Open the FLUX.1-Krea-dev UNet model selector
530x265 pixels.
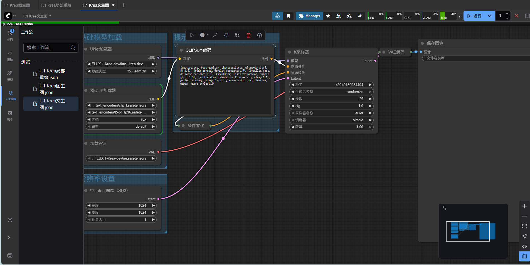pyautogui.click(x=121, y=64)
